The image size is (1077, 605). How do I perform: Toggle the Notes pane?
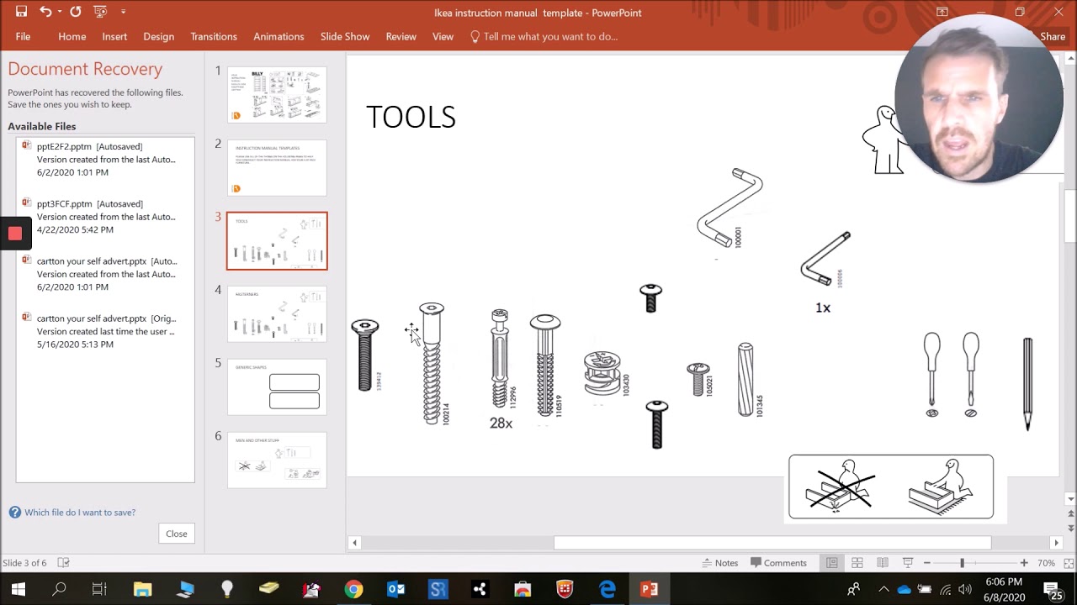720,563
